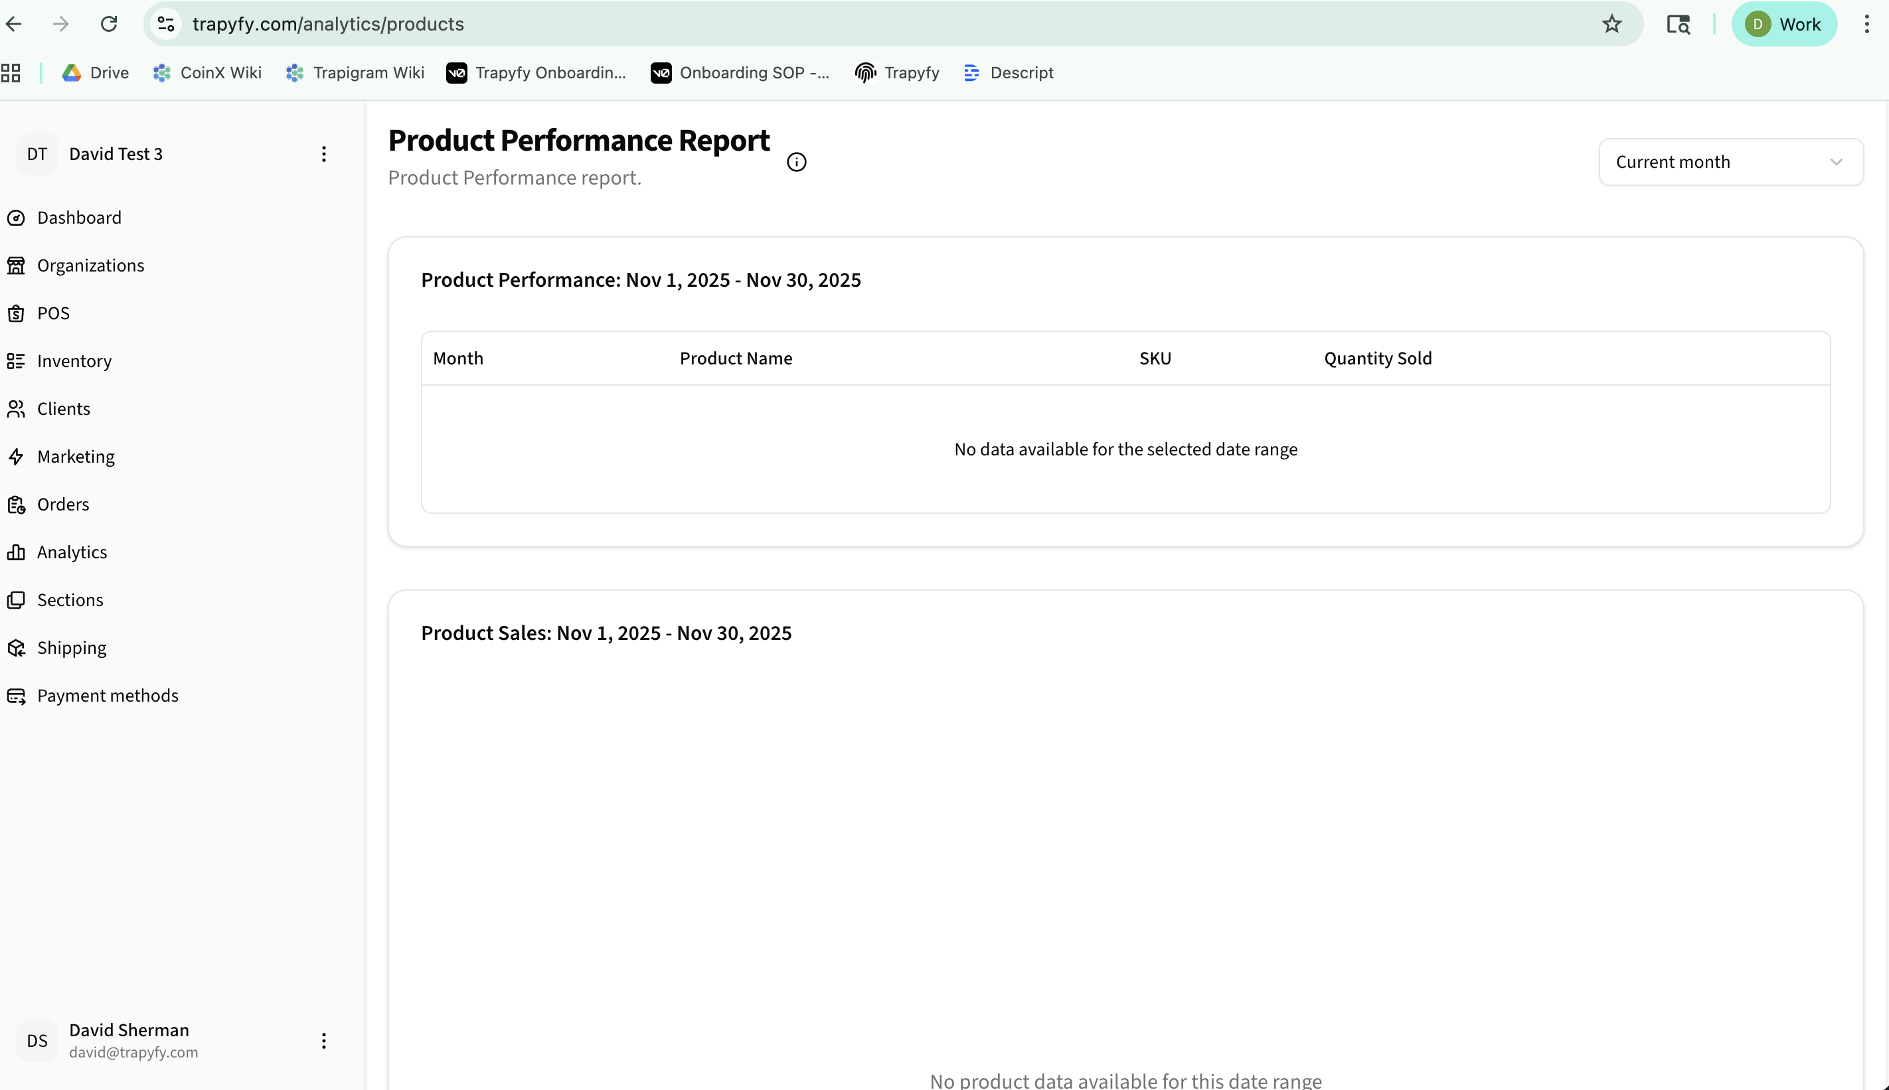1889x1090 pixels.
Task: Click the Orders clipboard icon
Action: point(16,505)
